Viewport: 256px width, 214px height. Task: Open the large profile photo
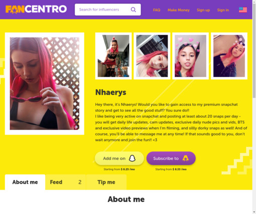coord(45,84)
